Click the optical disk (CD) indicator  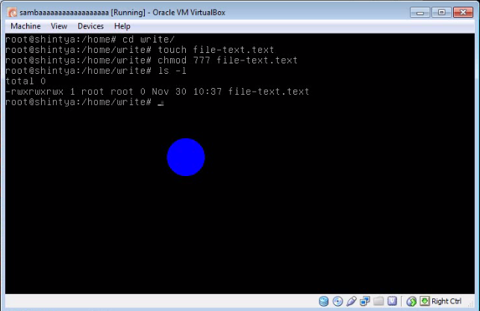click(337, 301)
